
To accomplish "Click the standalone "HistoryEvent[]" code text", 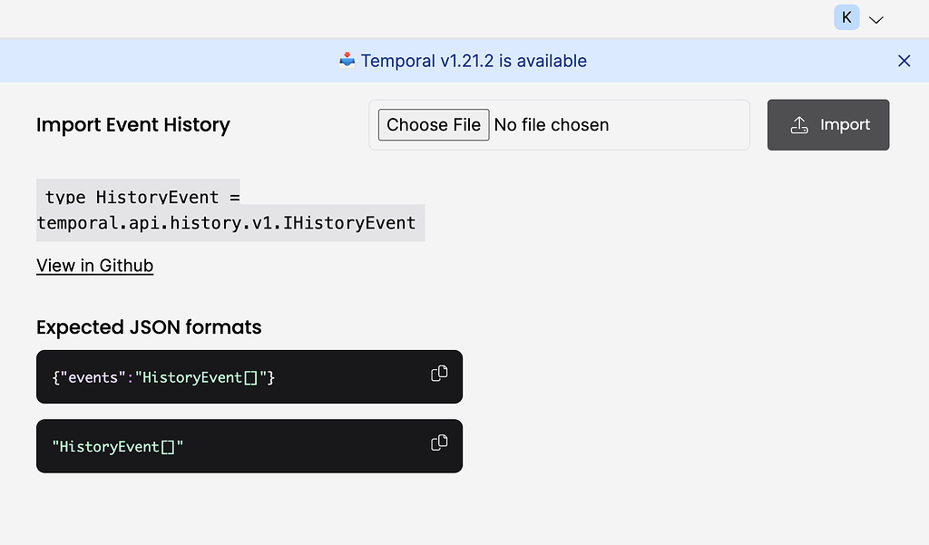I will click(118, 446).
